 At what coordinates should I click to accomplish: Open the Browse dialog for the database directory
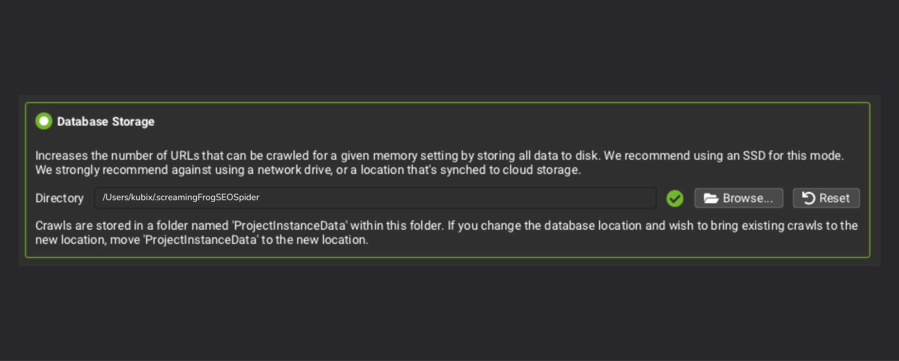[x=738, y=198]
